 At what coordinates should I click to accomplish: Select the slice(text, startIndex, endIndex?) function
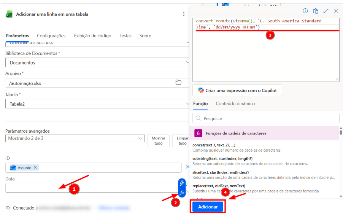point(264,175)
